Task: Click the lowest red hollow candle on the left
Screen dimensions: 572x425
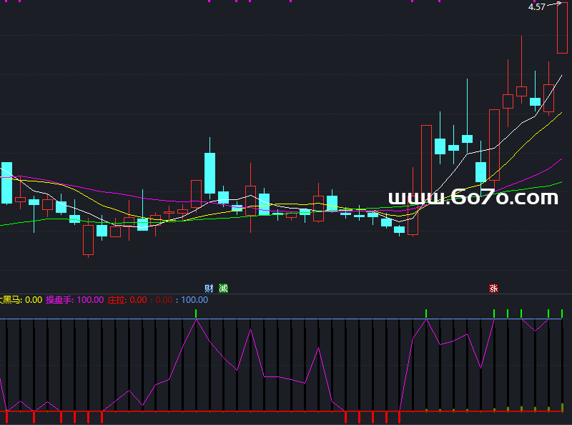Action: click(88, 239)
